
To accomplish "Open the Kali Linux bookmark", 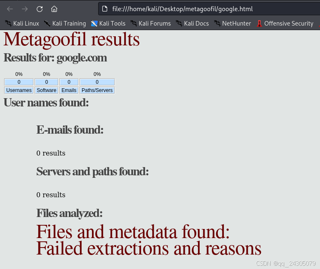I will 22,24.
